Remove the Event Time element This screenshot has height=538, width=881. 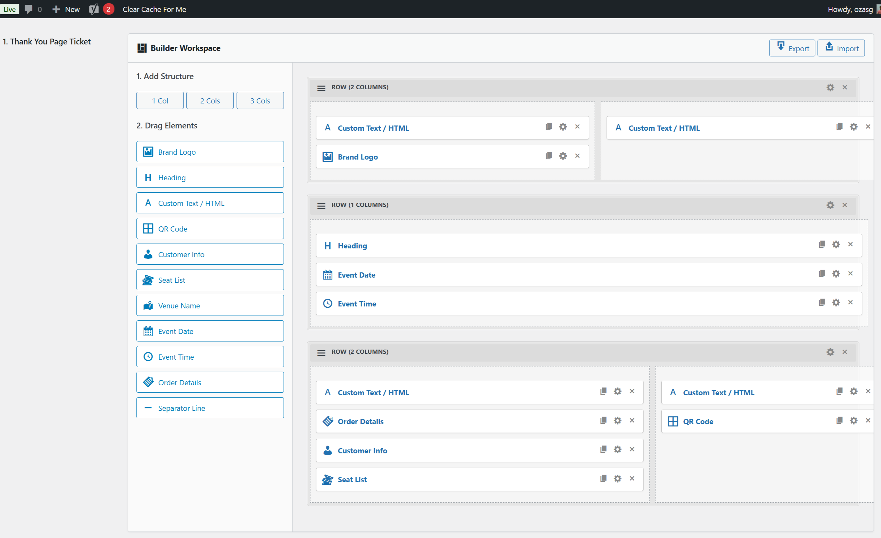click(x=851, y=302)
